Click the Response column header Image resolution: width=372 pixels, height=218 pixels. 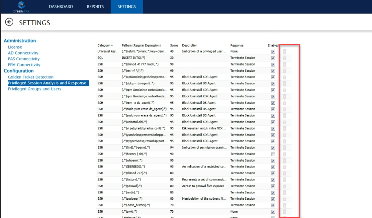click(x=237, y=45)
